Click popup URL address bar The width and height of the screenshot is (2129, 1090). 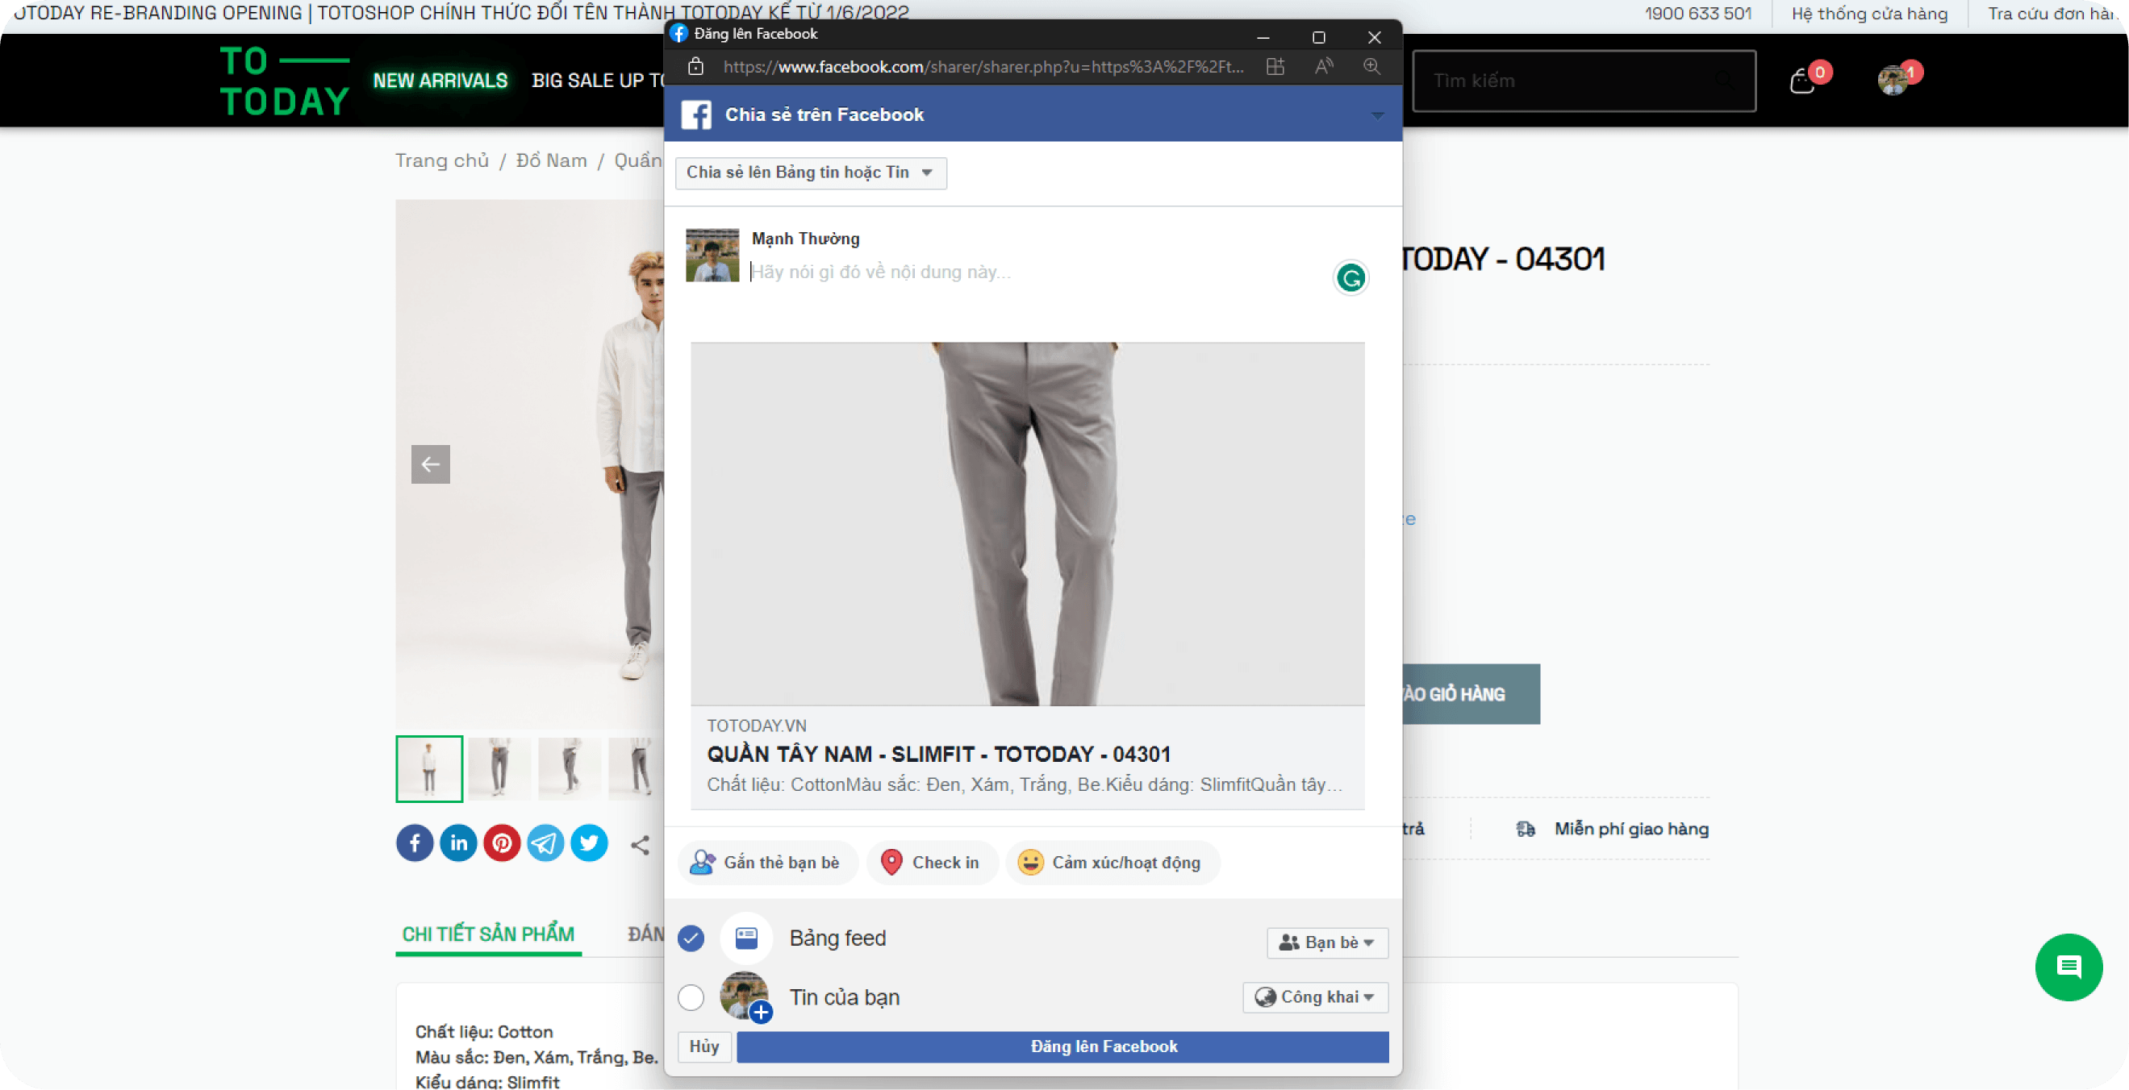point(983,67)
